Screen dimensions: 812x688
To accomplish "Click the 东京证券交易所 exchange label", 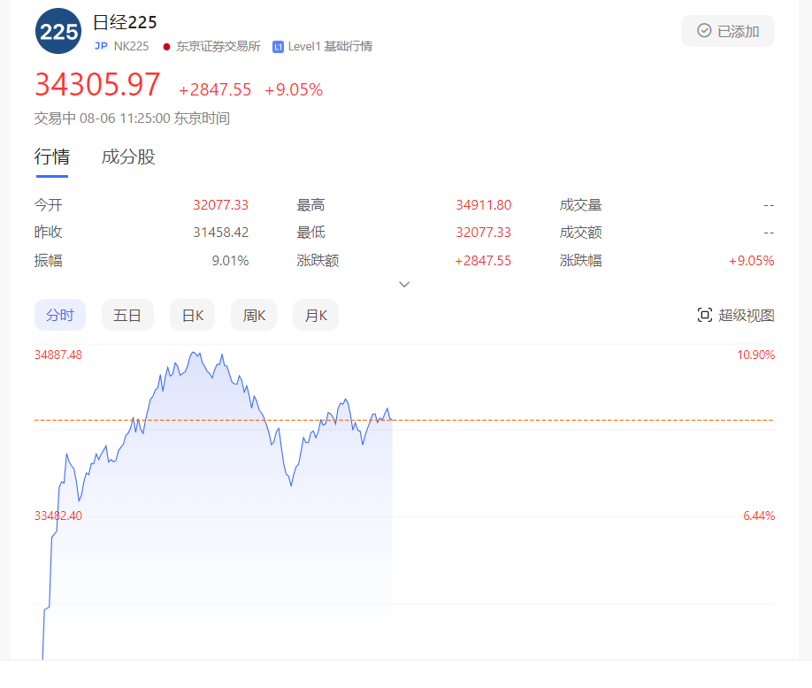I will 218,46.
